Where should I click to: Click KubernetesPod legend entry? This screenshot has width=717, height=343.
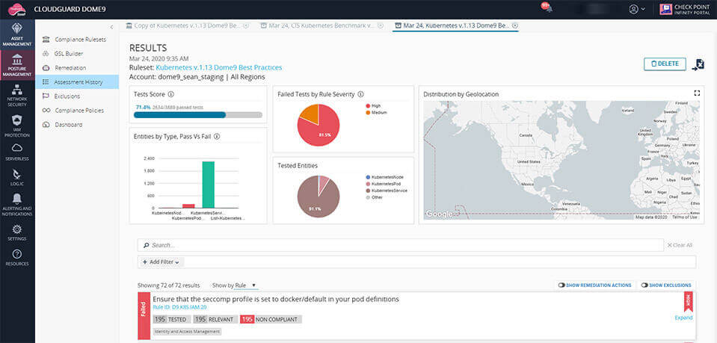tap(382, 184)
